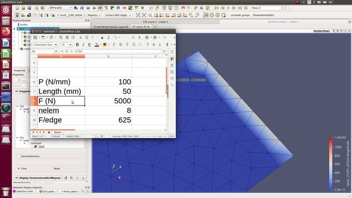Open Name Box dropdown in Calc
352x198 pixels.
click(56, 51)
